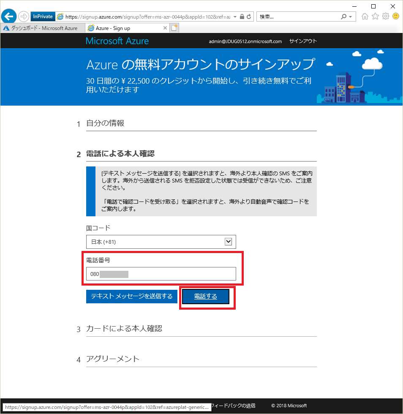
Task: Open the 国コード dropdown 日本 (+81)
Action: click(x=161, y=242)
